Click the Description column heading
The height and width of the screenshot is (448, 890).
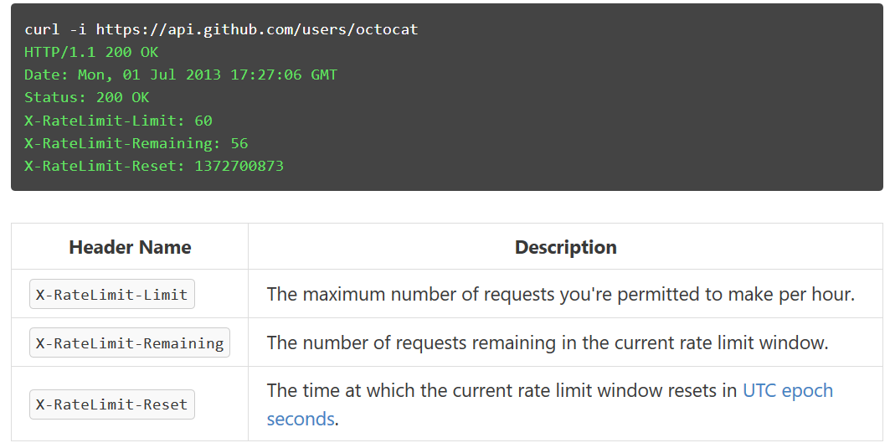click(x=565, y=247)
